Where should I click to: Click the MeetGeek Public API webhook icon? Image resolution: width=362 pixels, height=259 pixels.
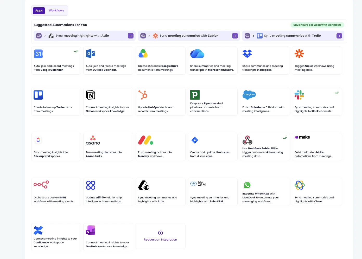247,140
